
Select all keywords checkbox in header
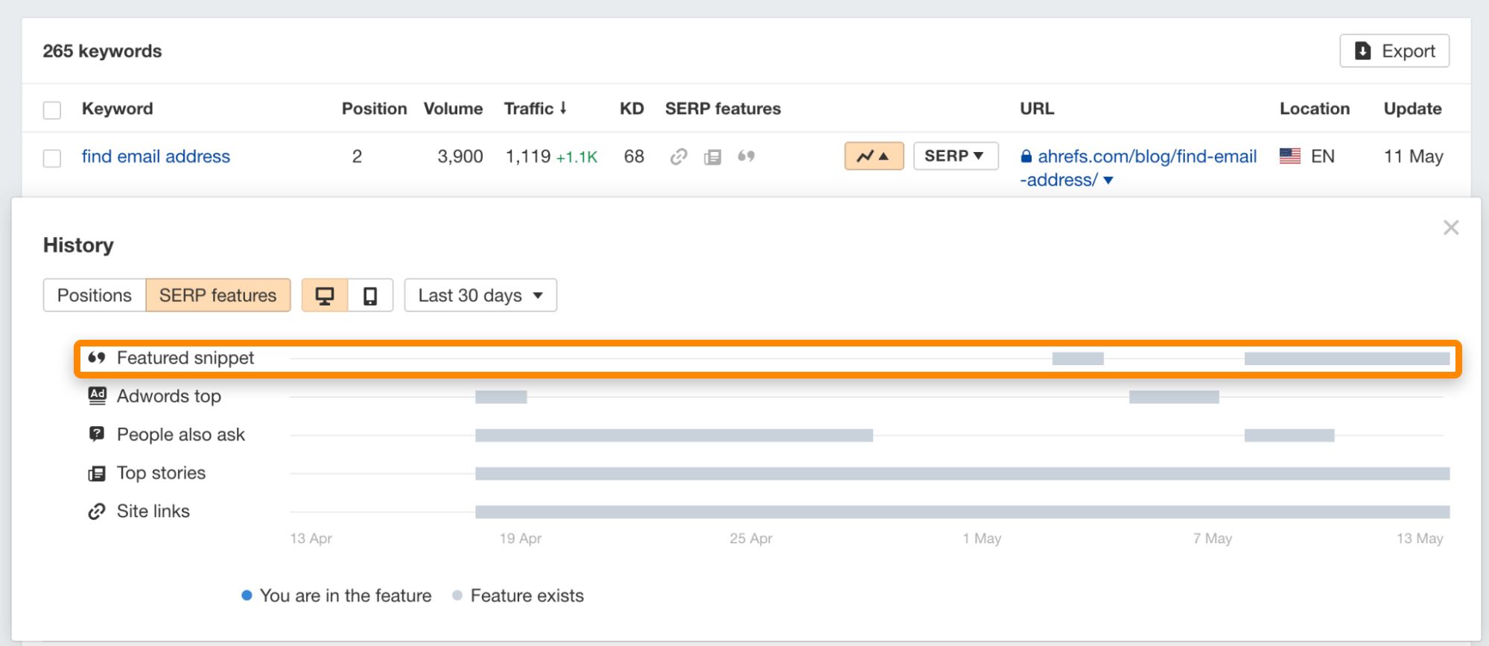52,110
